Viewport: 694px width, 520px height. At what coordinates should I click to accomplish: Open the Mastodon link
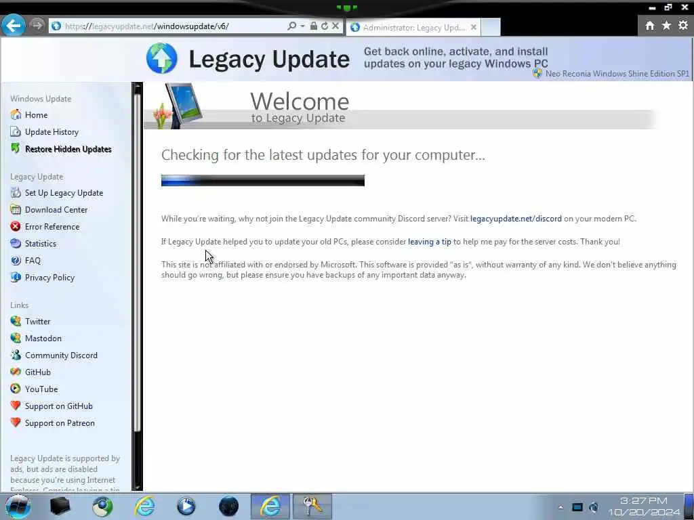click(x=43, y=339)
